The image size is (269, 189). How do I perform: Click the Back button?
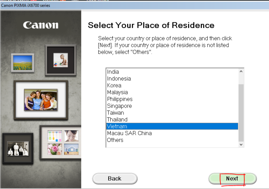(x=115, y=179)
